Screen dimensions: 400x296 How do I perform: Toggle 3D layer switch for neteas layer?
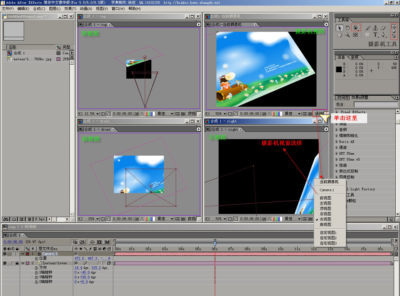click(109, 263)
